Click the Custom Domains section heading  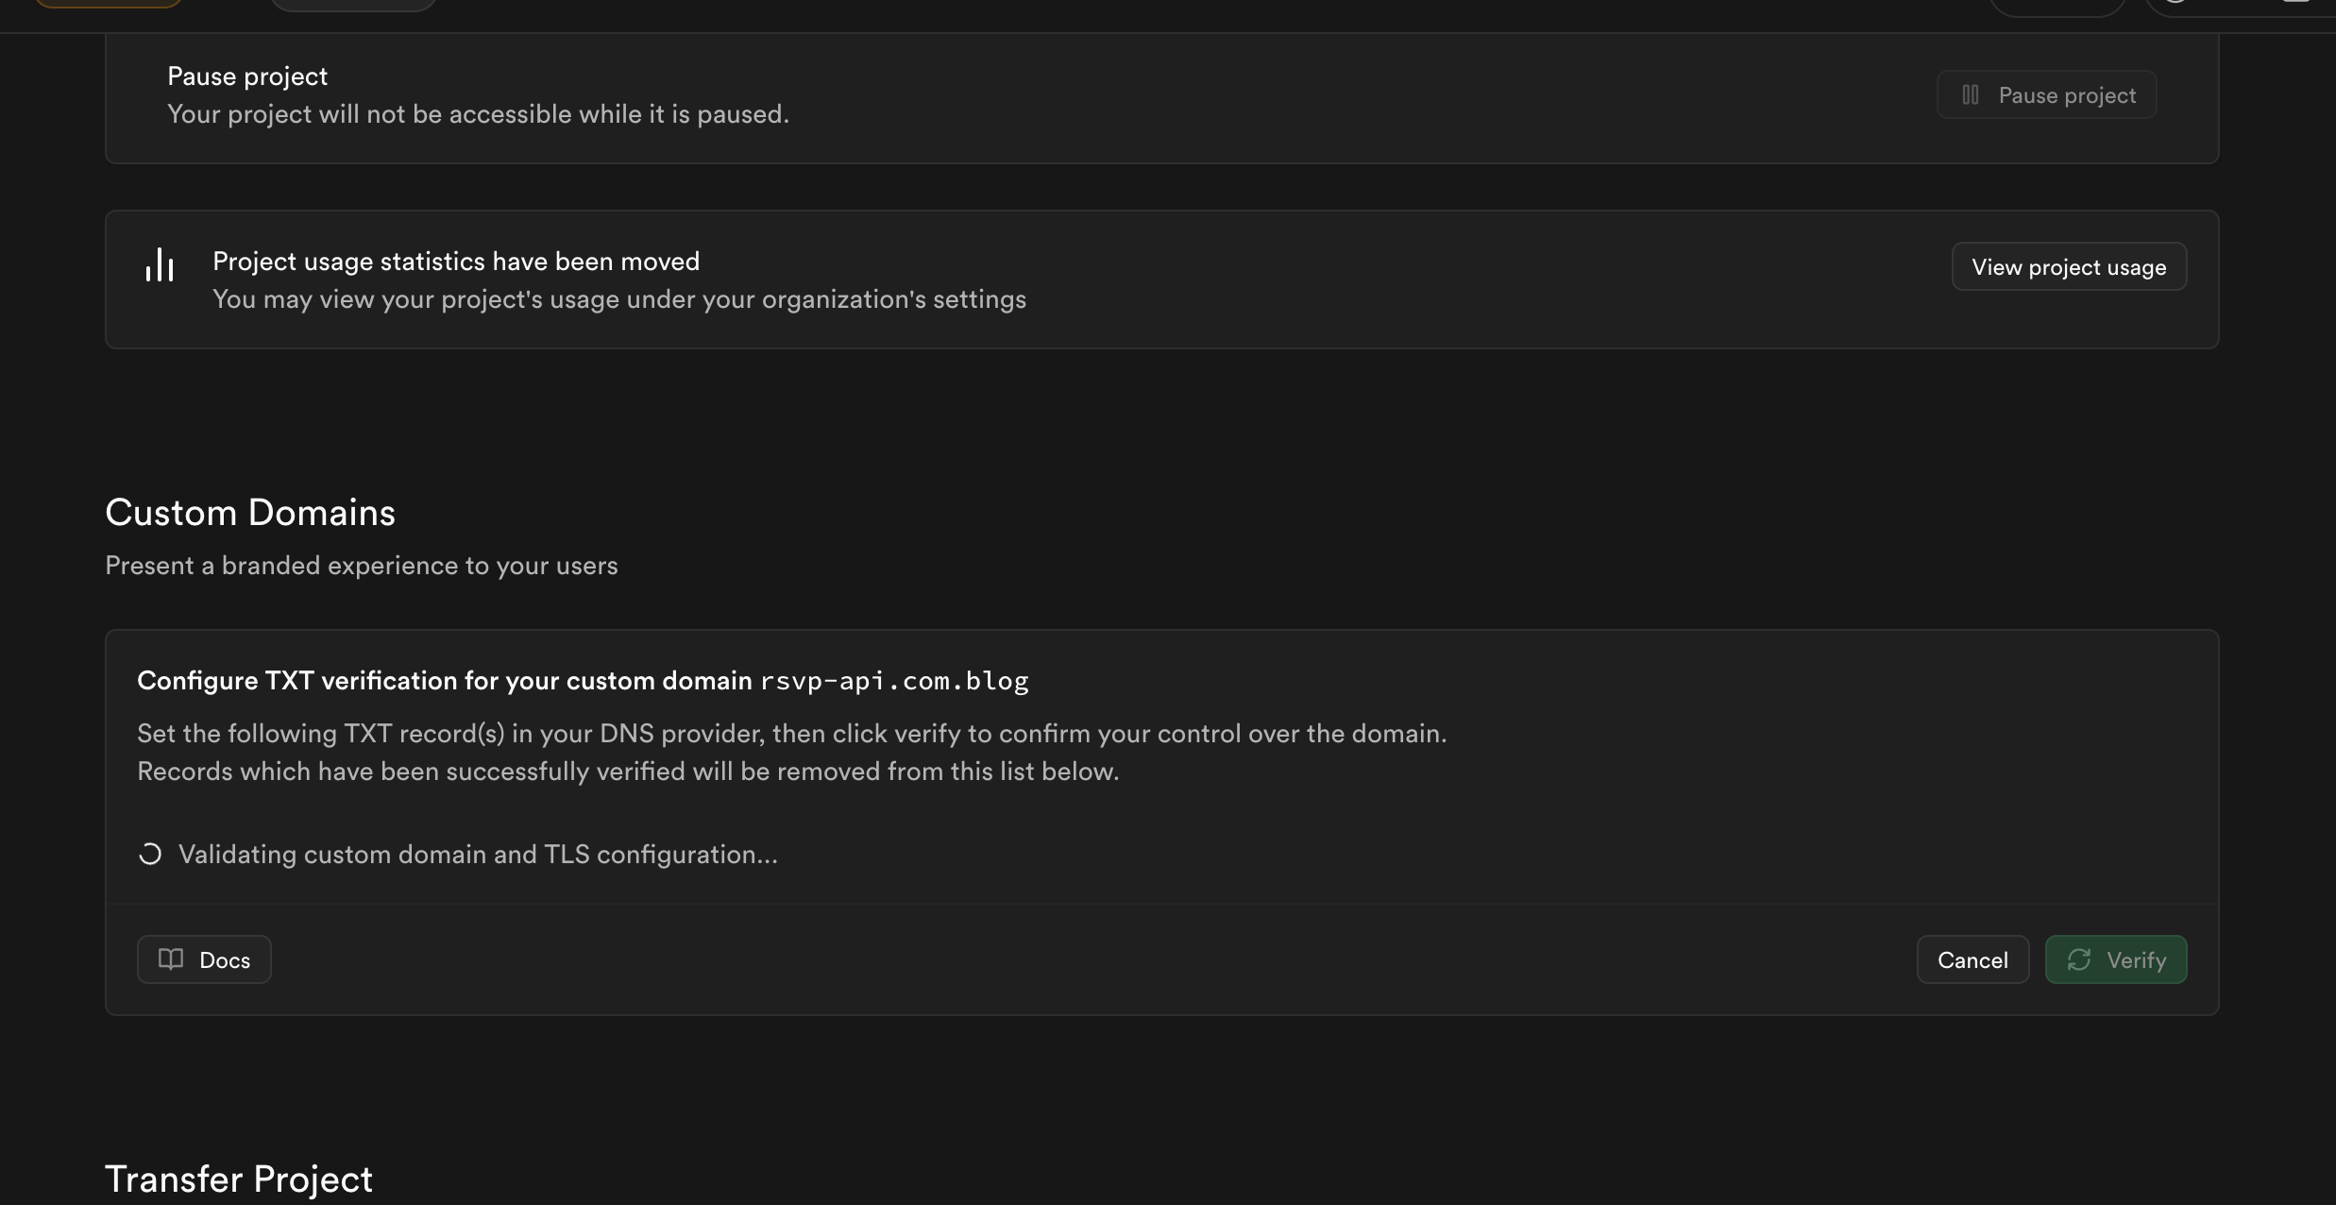click(250, 513)
